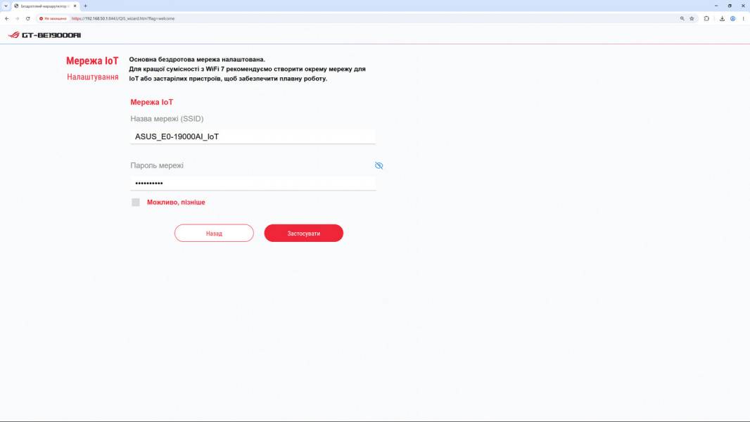Image resolution: width=750 pixels, height=422 pixels.
Task: Focus the SSID network name field
Action: [253, 136]
